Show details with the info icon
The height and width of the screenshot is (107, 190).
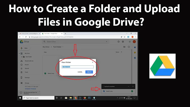129,47
